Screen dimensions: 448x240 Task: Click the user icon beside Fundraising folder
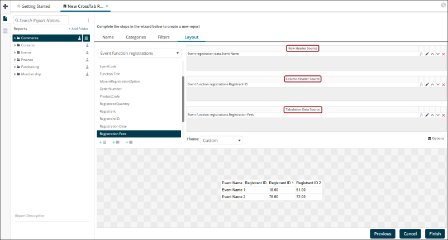pyautogui.click(x=88, y=67)
